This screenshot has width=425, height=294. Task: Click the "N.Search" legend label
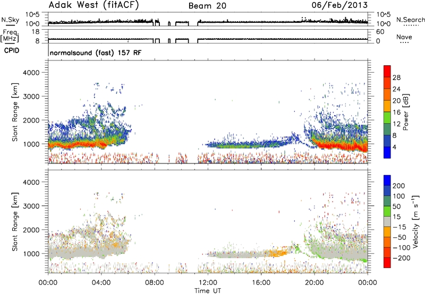[x=410, y=20]
